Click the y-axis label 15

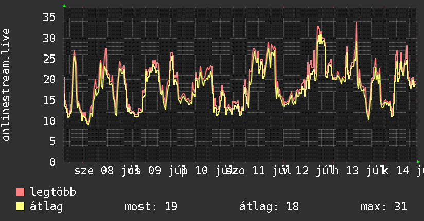pyautogui.click(x=49, y=100)
